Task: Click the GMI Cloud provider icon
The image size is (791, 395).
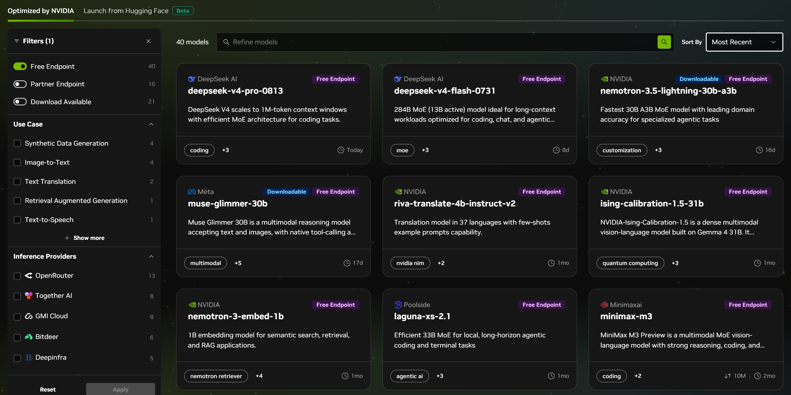Action: [29, 316]
